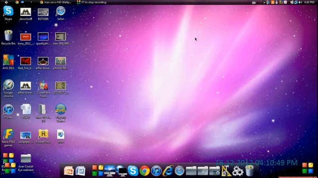Launch PowerPoint from the dock

(69, 171)
